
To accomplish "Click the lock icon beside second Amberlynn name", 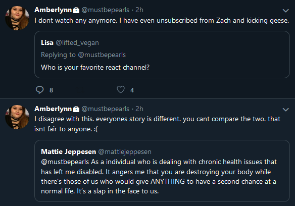I will [76, 109].
